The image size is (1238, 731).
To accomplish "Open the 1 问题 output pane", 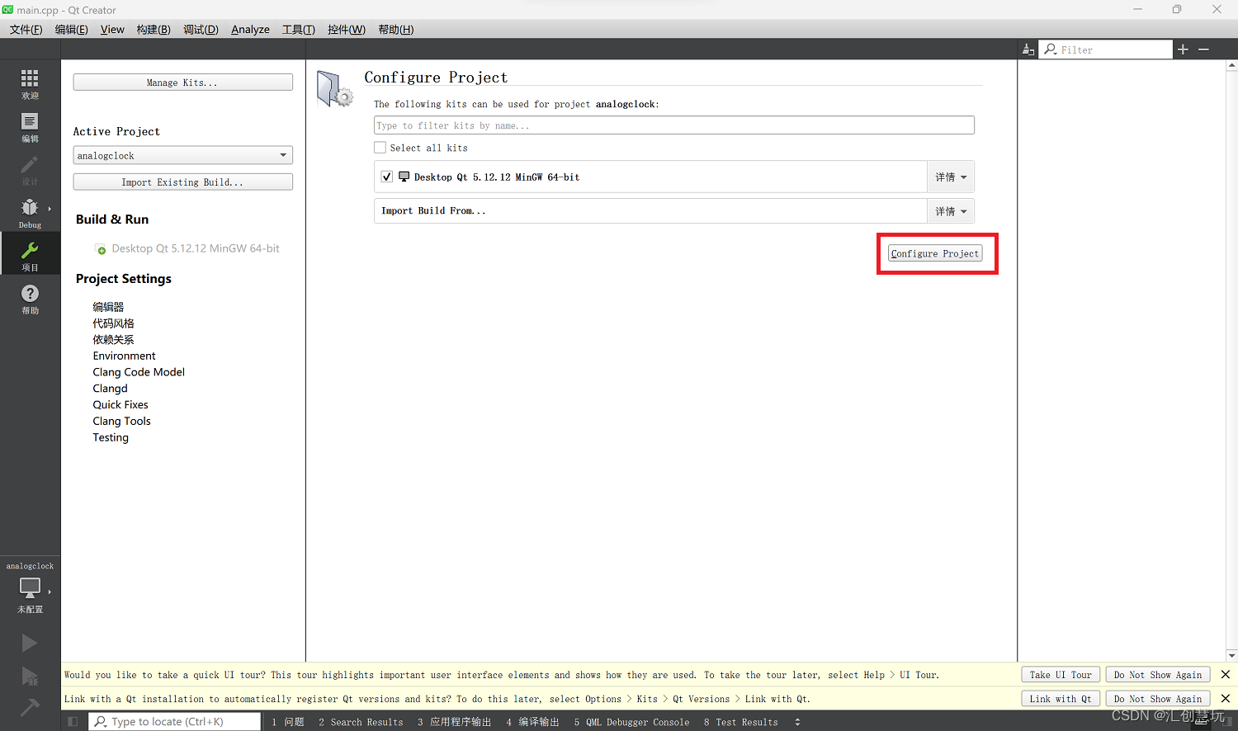I will [288, 722].
